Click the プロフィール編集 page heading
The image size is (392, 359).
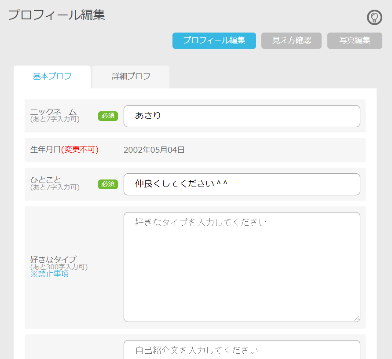point(56,15)
